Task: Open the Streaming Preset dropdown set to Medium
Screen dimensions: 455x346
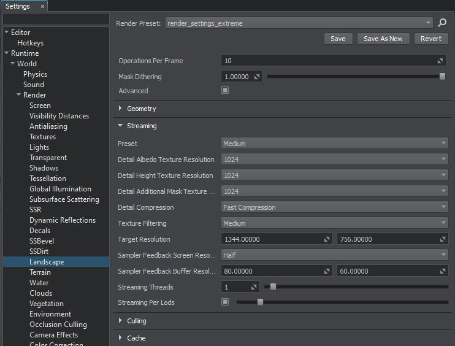Action: tap(334, 144)
